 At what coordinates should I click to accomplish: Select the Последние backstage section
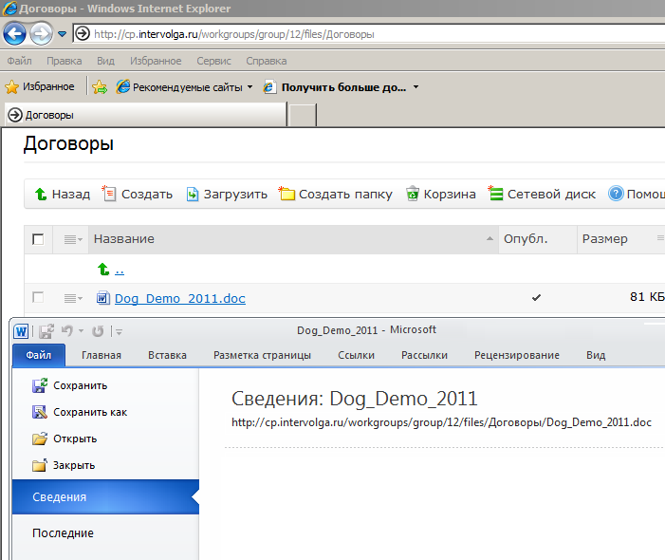click(x=64, y=532)
